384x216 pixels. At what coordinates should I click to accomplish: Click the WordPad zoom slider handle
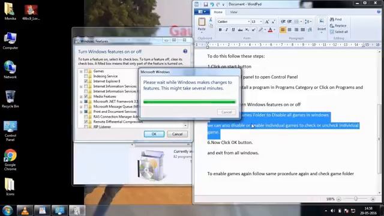point(356,199)
